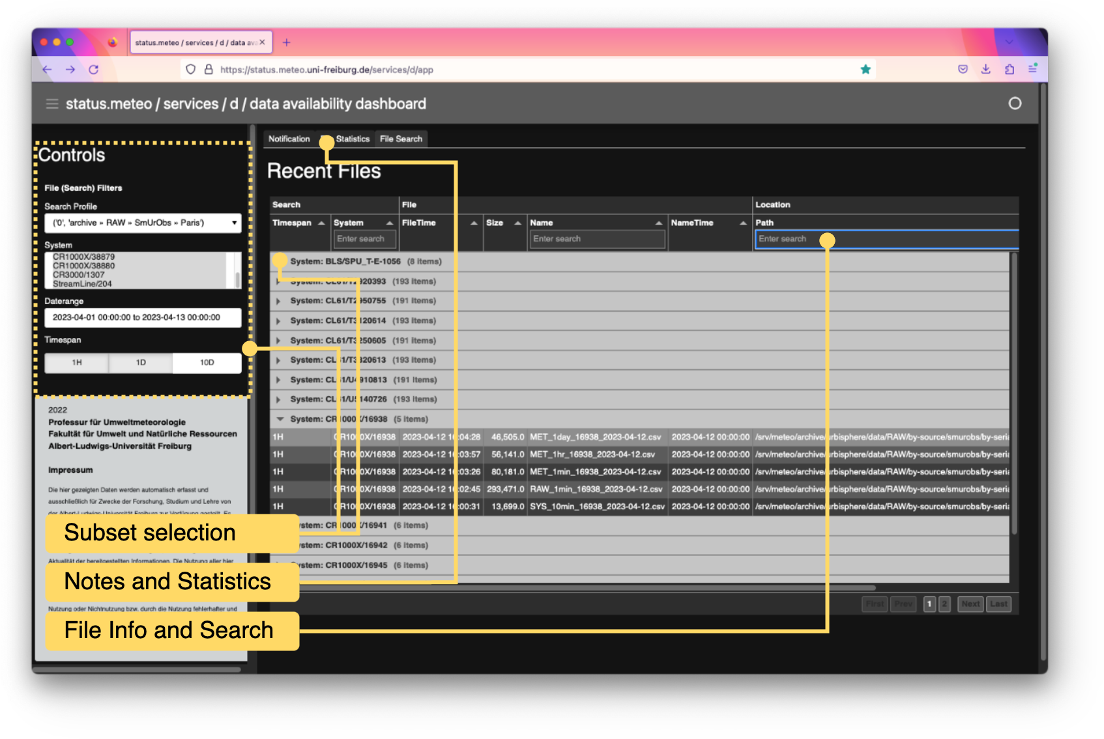Select the 1H timespan option
The height and width of the screenshot is (739, 1104).
pyautogui.click(x=77, y=363)
